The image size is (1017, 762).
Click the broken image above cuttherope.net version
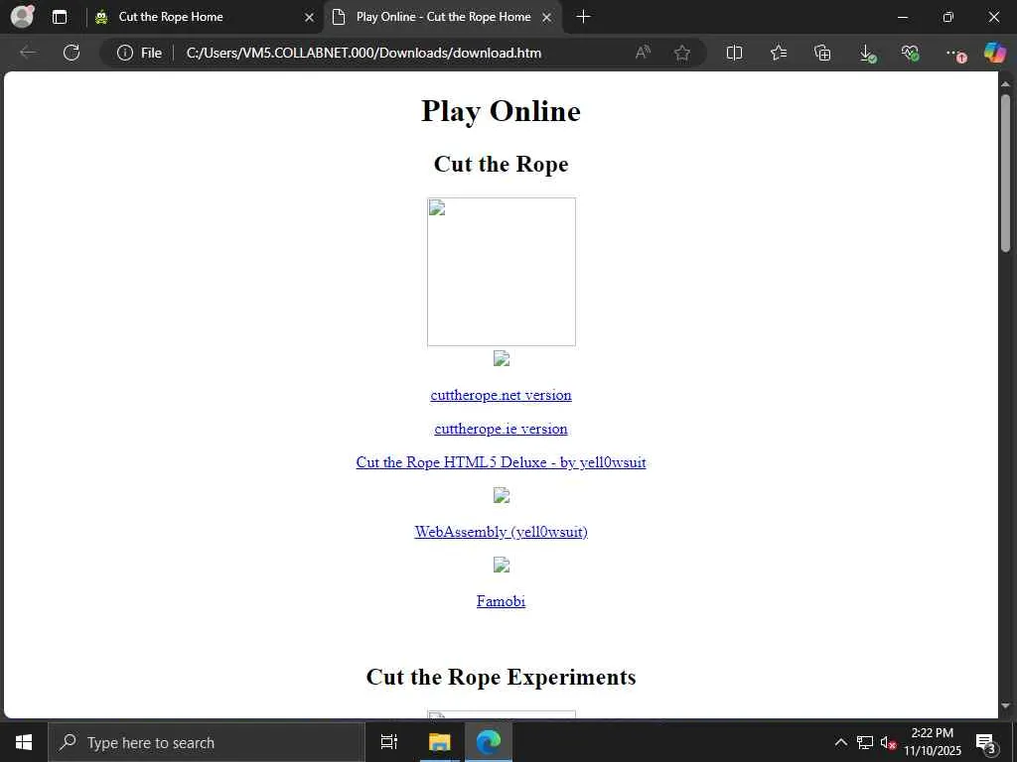click(x=502, y=359)
